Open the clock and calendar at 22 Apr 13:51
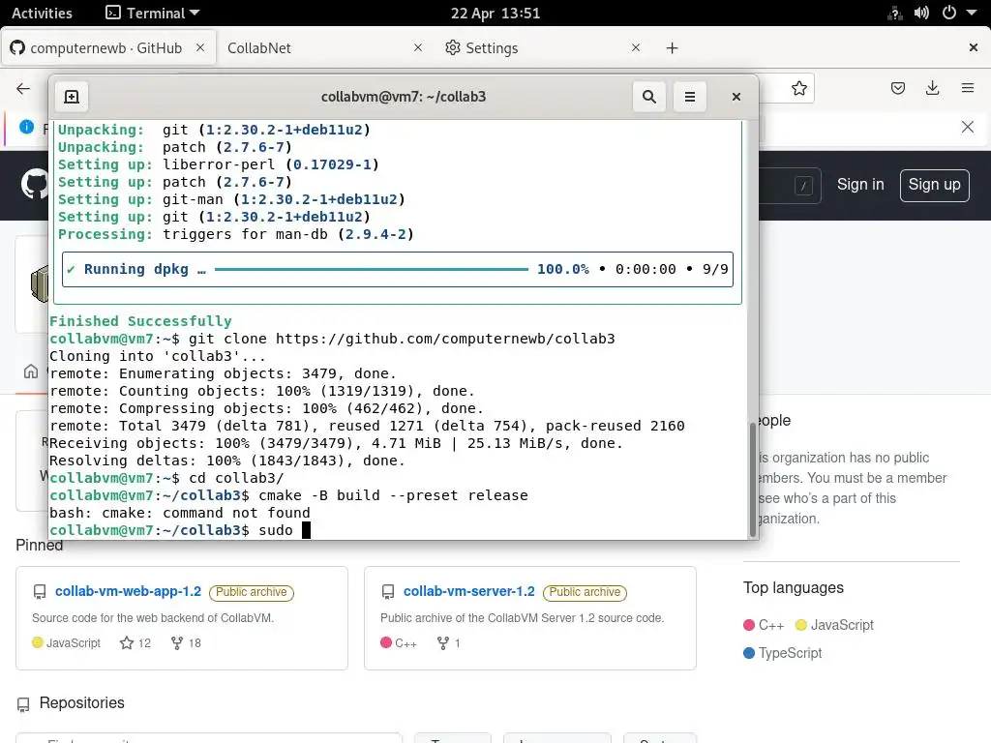The width and height of the screenshot is (991, 743). point(495,14)
